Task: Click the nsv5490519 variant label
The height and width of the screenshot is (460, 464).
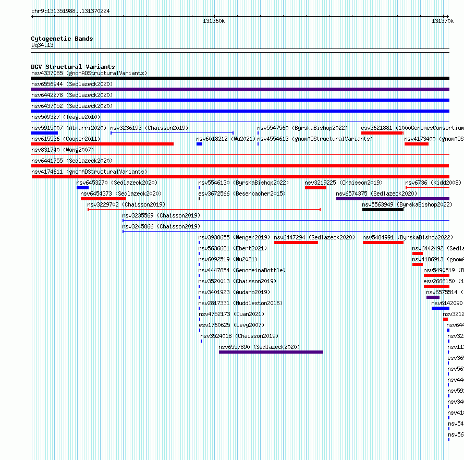Action: pos(444,270)
